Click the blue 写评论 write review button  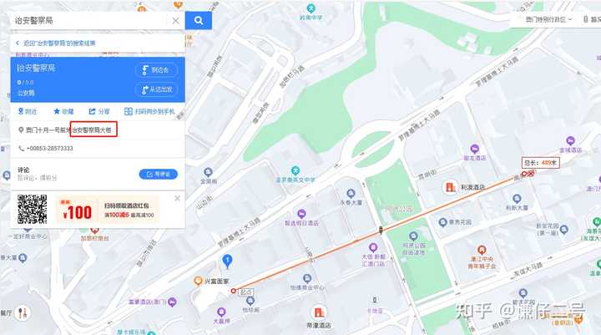(x=158, y=175)
